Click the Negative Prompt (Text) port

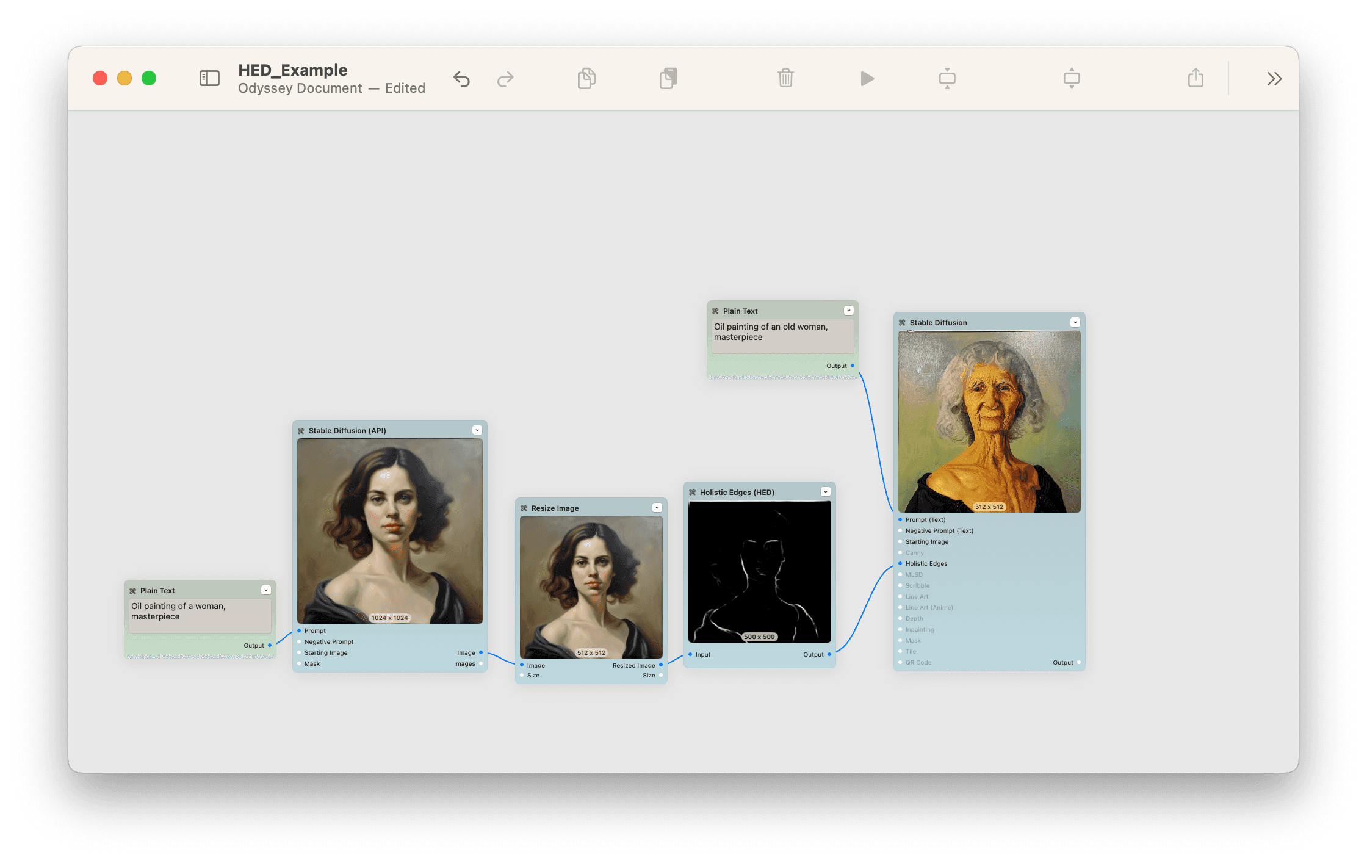pos(900,530)
